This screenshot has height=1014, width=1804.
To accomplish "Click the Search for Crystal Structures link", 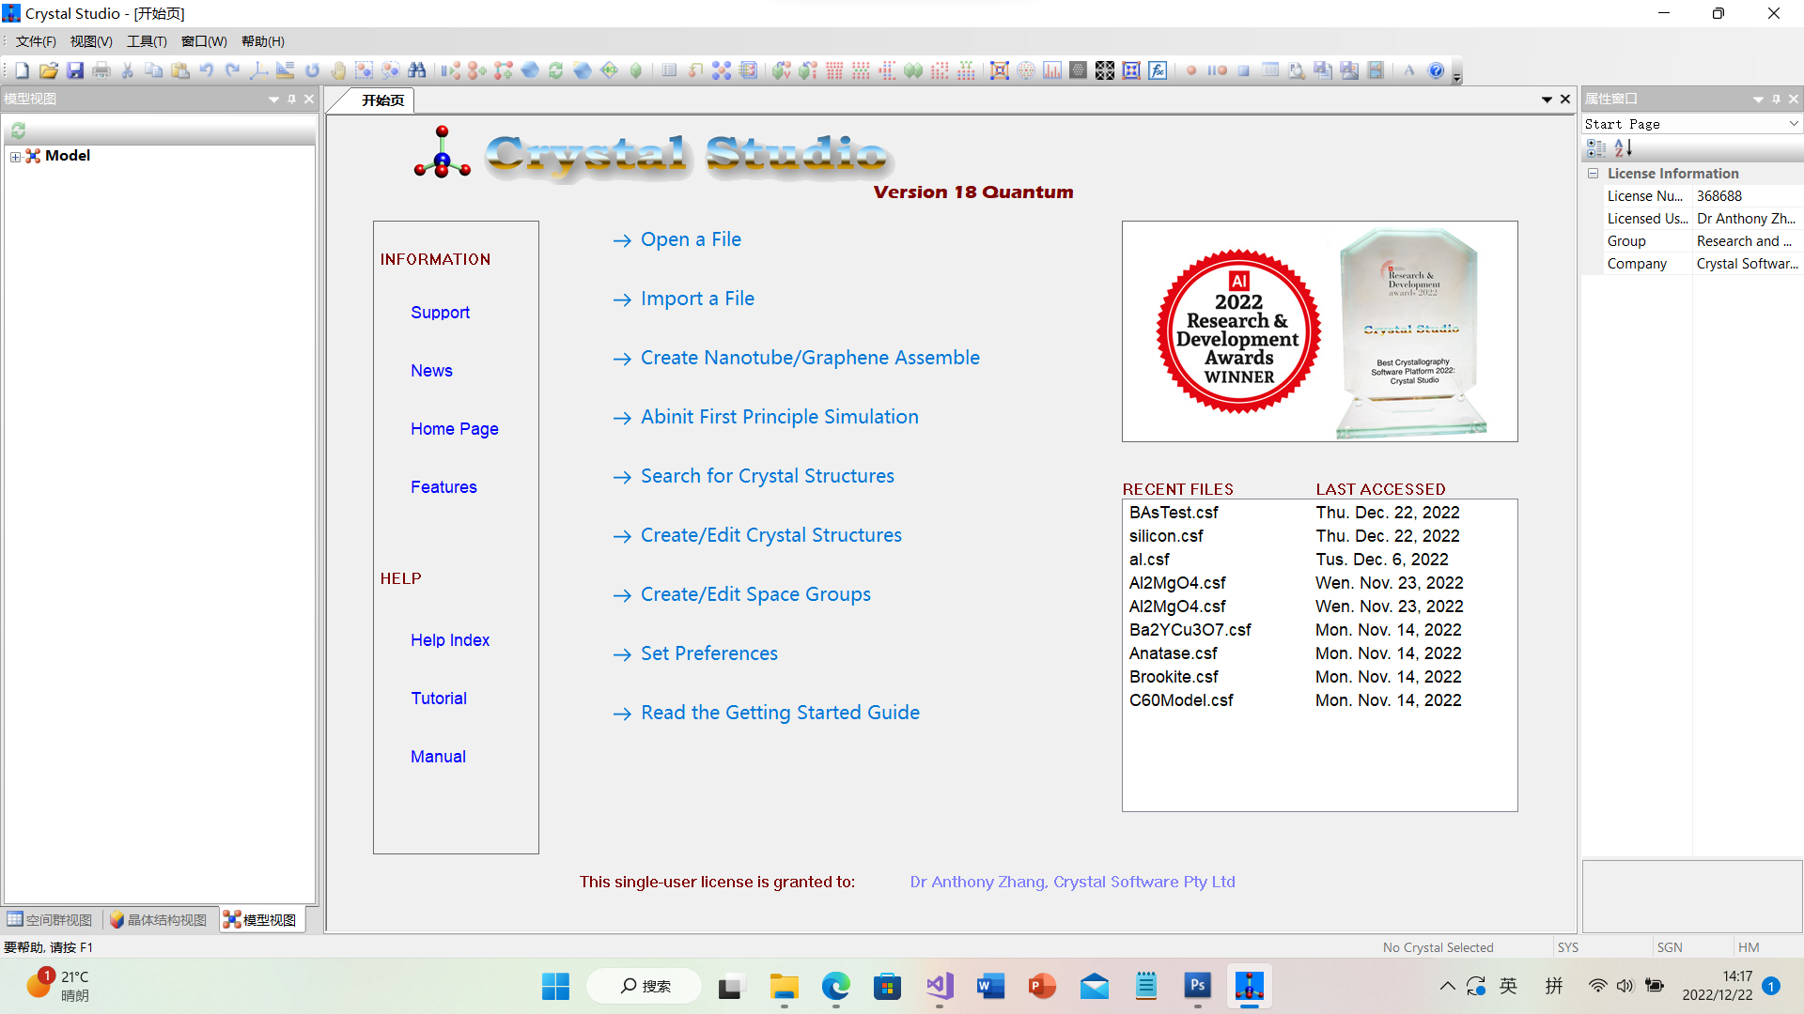I will [x=767, y=476].
